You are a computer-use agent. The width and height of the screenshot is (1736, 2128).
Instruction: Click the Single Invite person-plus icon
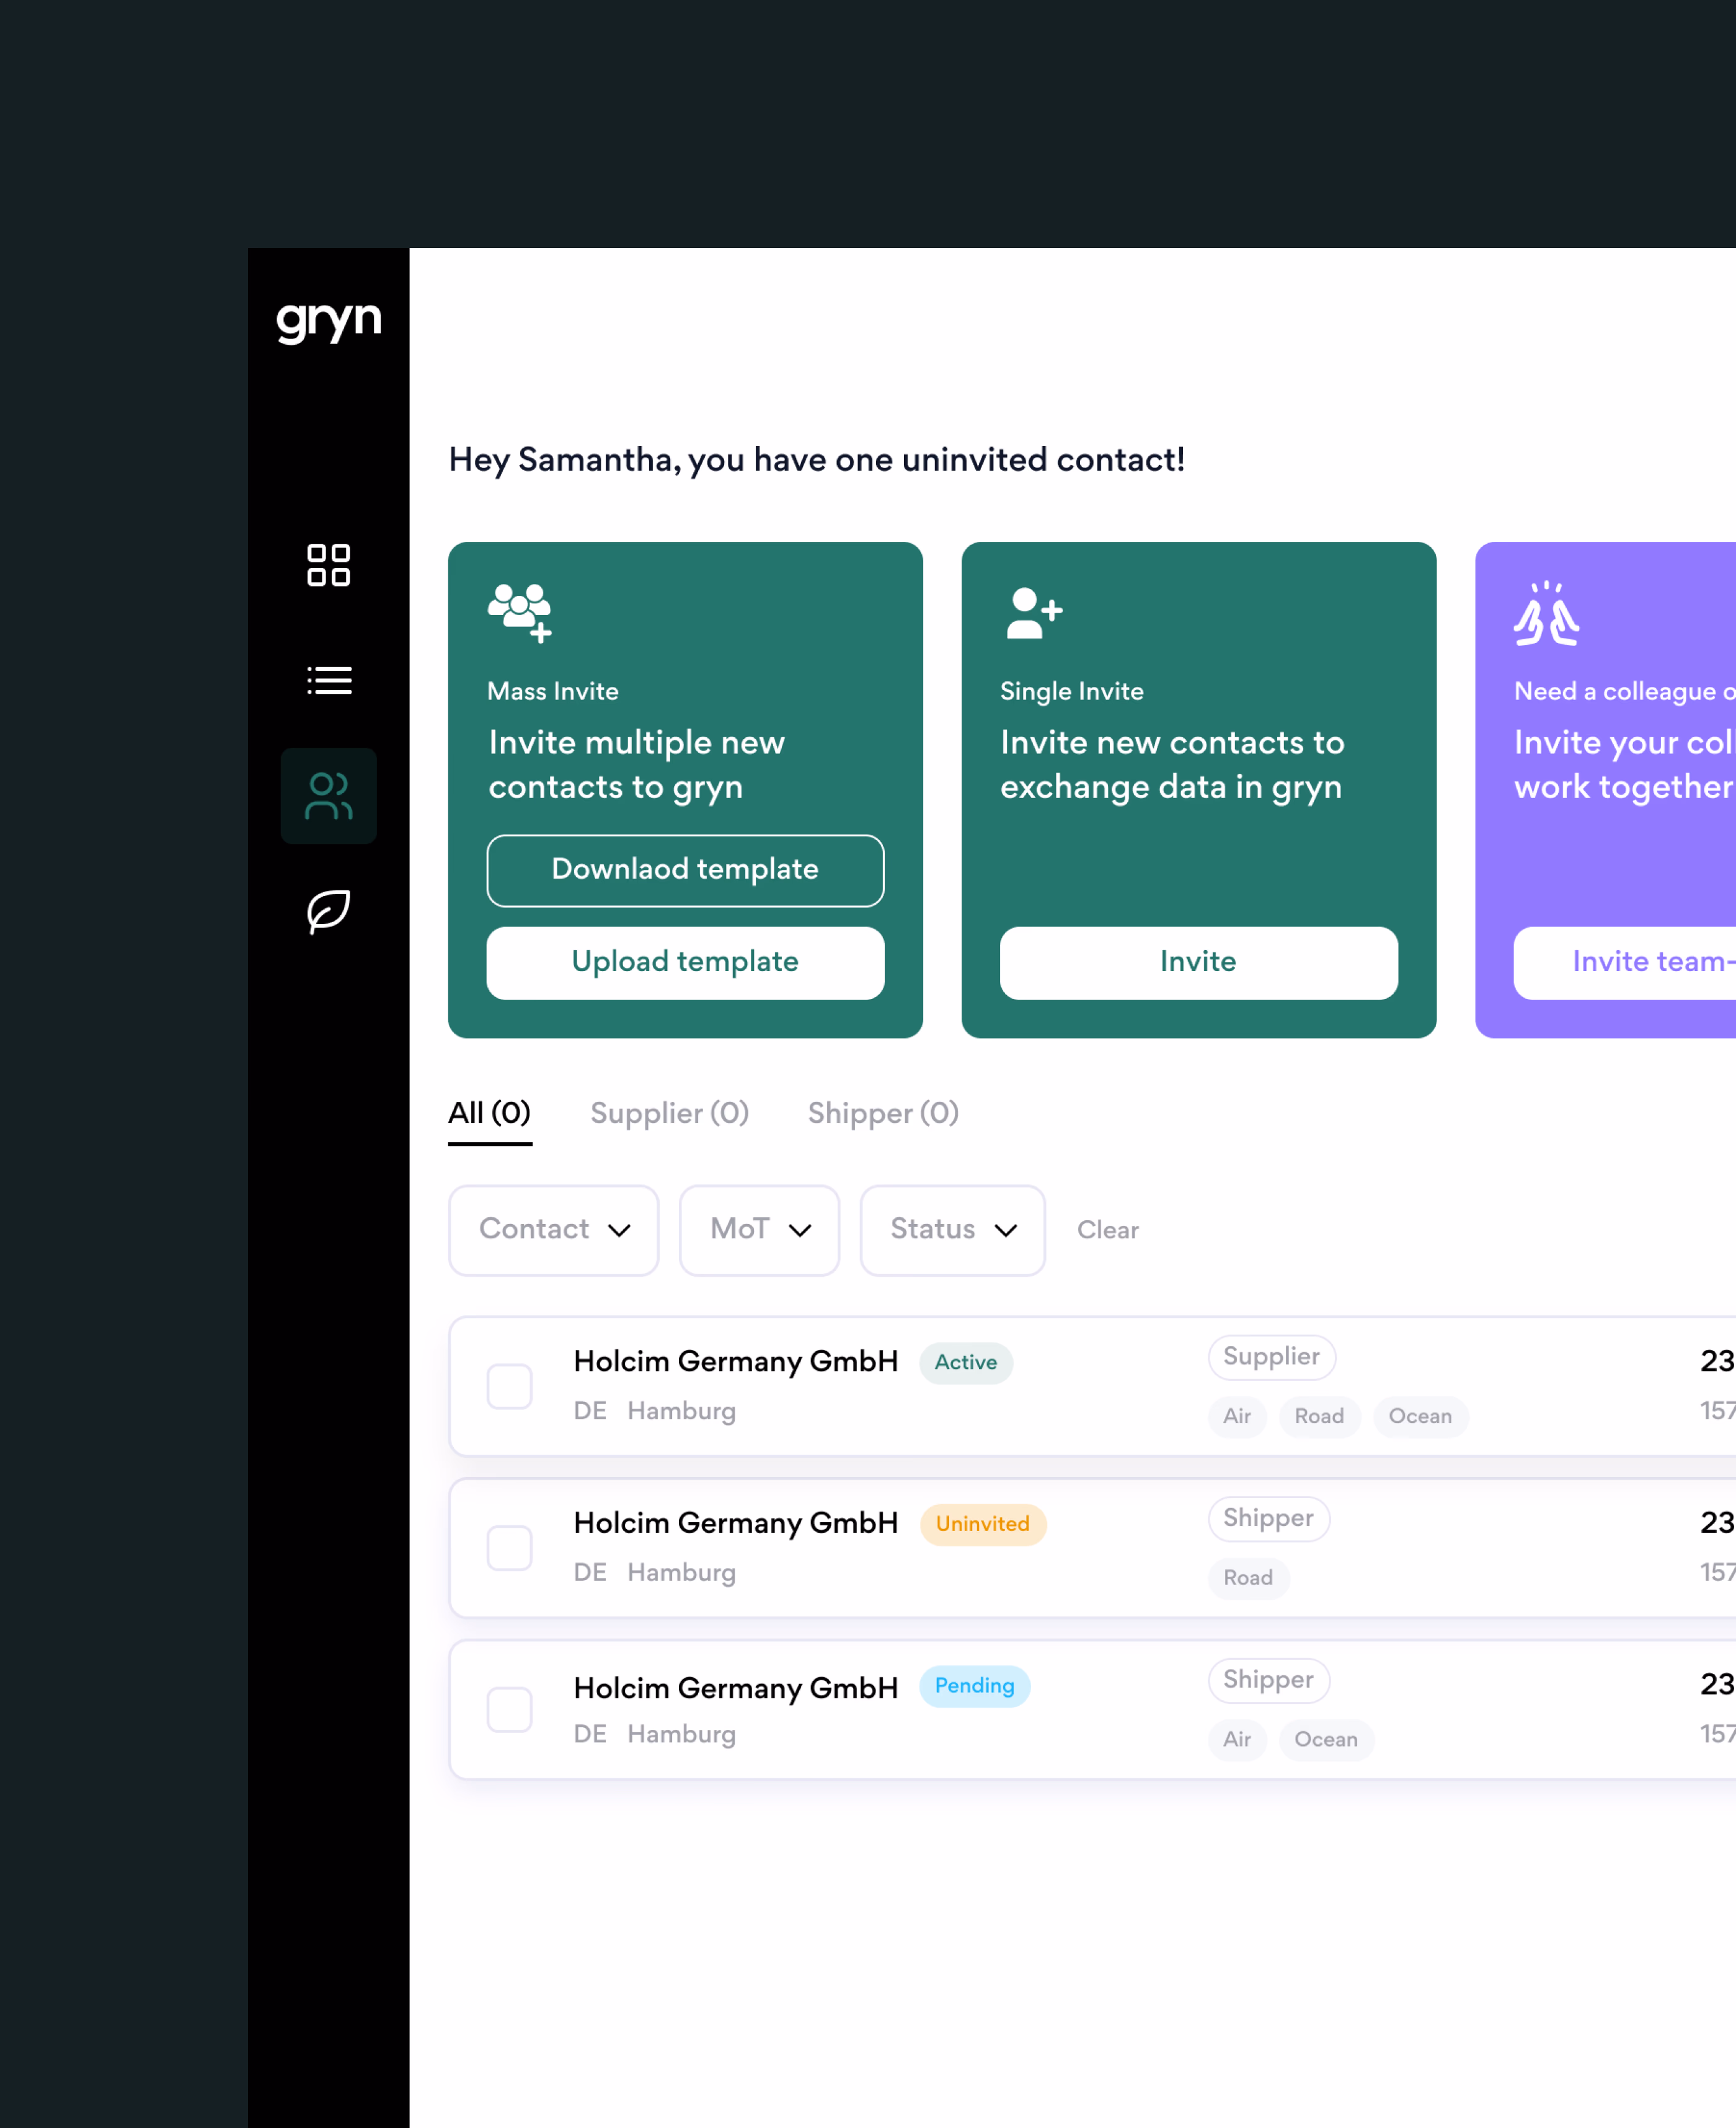pyautogui.click(x=1033, y=612)
